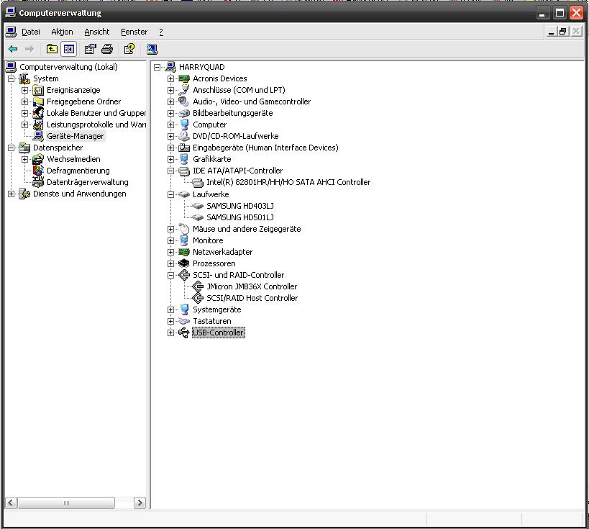Select Computerverwaltung (Lokal) root item
The width and height of the screenshot is (589, 529).
click(x=68, y=67)
